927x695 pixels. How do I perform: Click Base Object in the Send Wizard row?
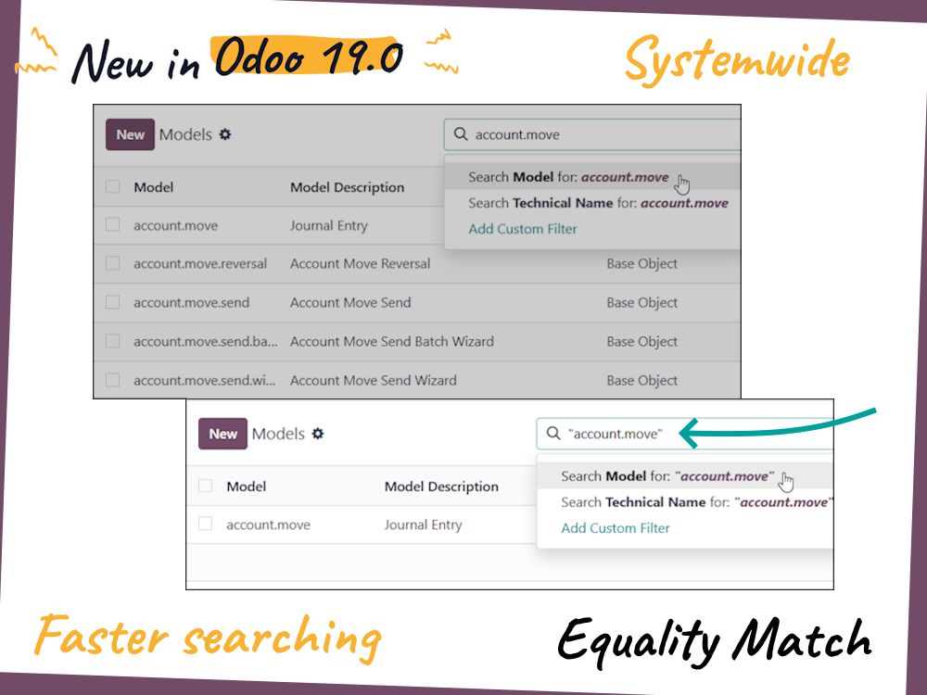tap(642, 381)
